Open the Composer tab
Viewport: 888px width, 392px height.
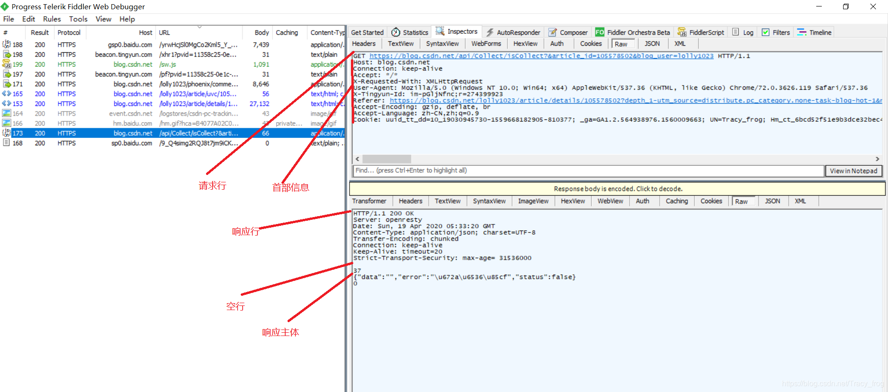[x=568, y=32]
